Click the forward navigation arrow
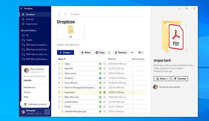209x121 pixels. (x=65, y=14)
